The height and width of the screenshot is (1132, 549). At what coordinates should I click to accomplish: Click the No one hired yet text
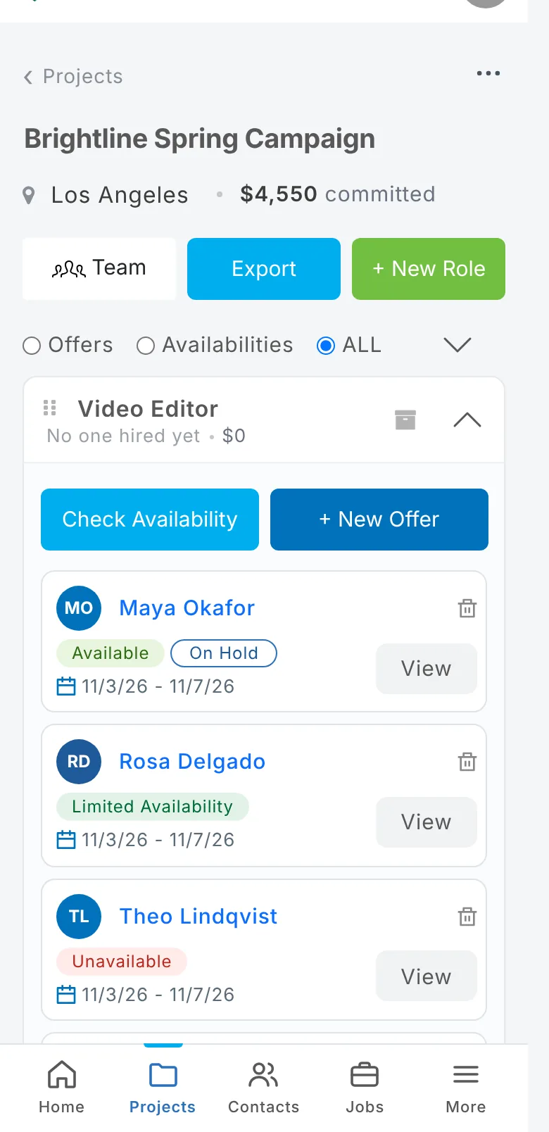tap(123, 436)
